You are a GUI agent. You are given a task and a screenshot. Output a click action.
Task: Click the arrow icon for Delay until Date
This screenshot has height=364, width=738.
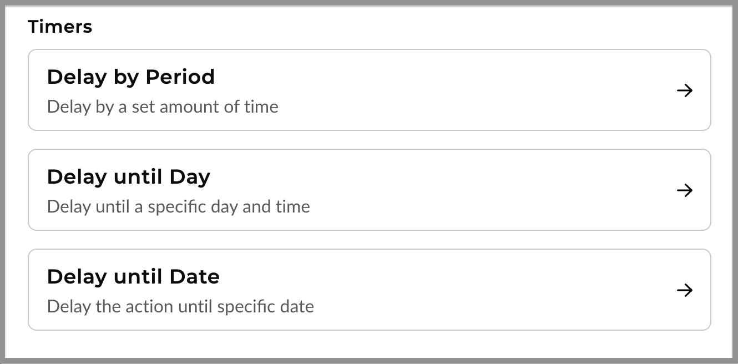(x=685, y=290)
